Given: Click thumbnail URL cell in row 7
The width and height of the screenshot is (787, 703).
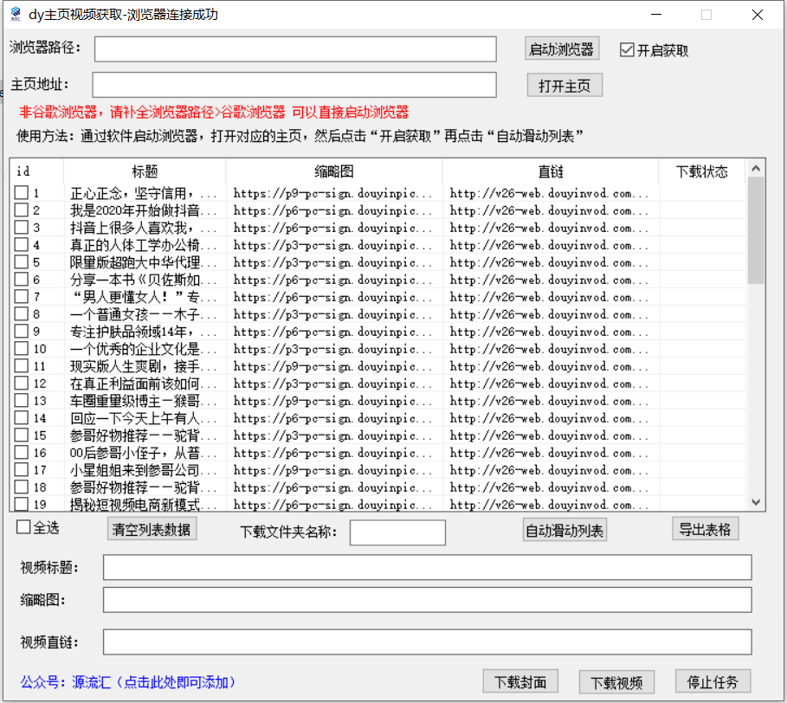Looking at the screenshot, I should point(332,297).
